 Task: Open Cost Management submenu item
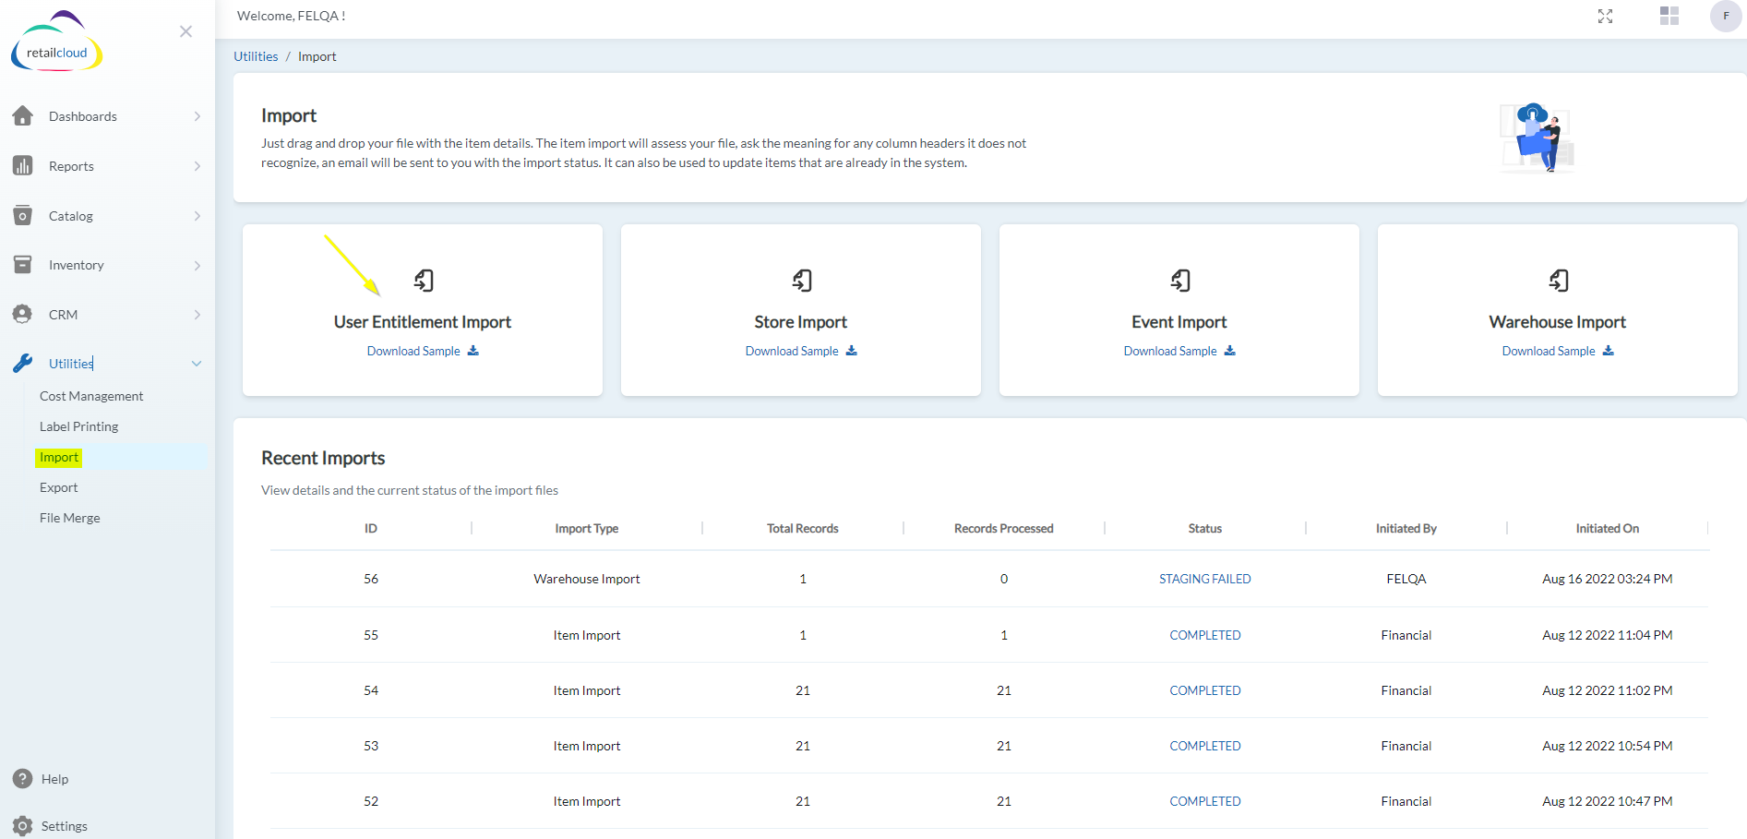(91, 396)
